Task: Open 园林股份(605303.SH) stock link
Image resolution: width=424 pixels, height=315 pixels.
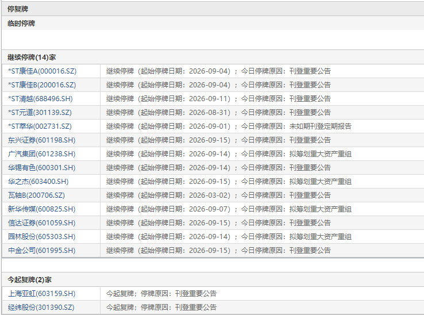Action: tap(41, 237)
